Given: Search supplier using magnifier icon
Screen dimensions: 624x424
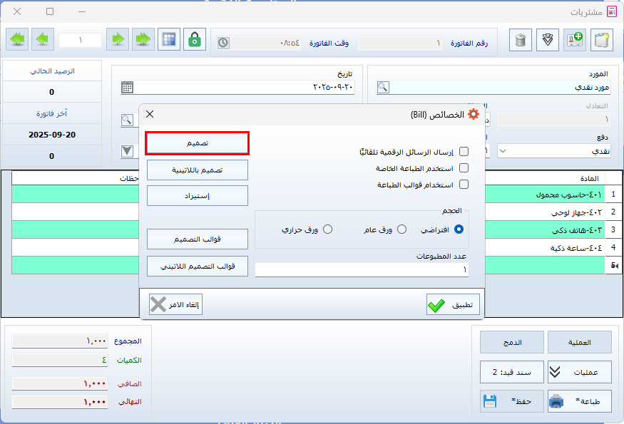Looking at the screenshot, I should pos(383,87).
